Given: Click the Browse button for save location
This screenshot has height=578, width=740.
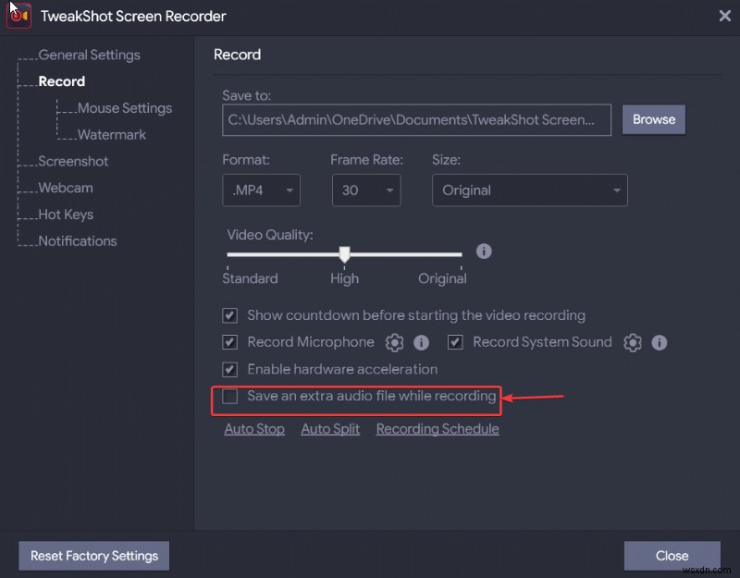Looking at the screenshot, I should 653,119.
